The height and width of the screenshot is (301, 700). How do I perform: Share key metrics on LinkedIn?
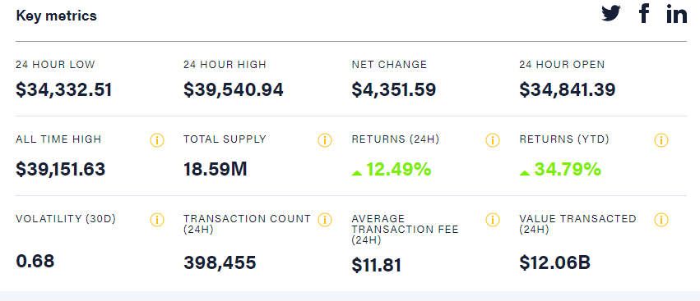[x=677, y=13]
